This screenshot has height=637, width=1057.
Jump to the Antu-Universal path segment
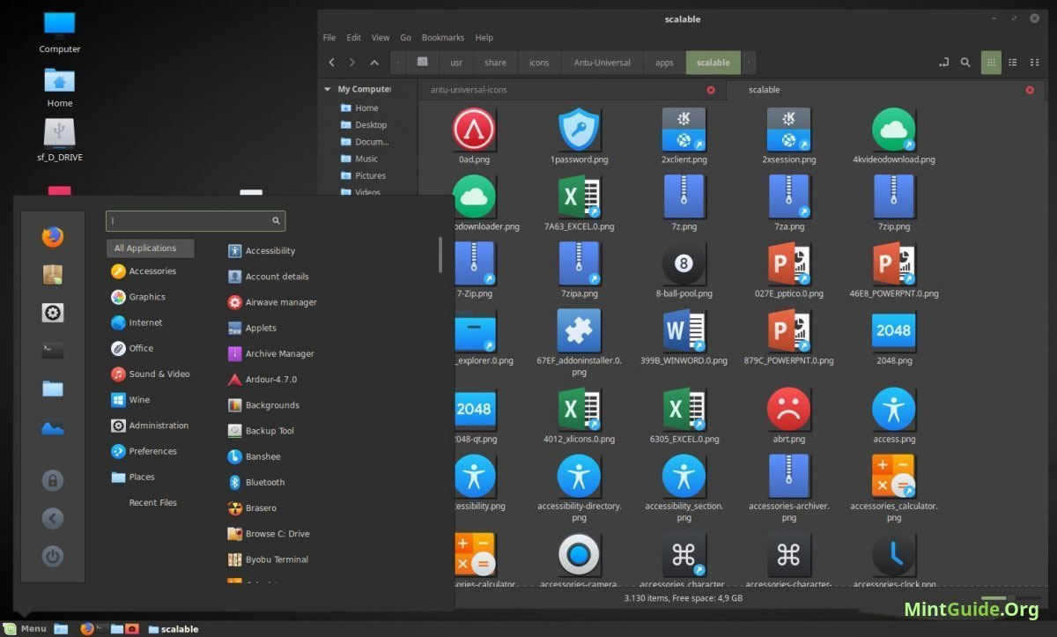pyautogui.click(x=602, y=63)
